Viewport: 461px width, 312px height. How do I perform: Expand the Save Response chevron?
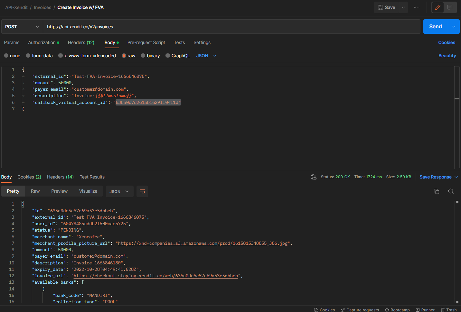pyautogui.click(x=456, y=177)
